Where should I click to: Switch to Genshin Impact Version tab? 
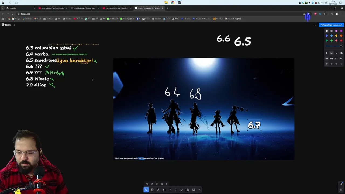85,8
